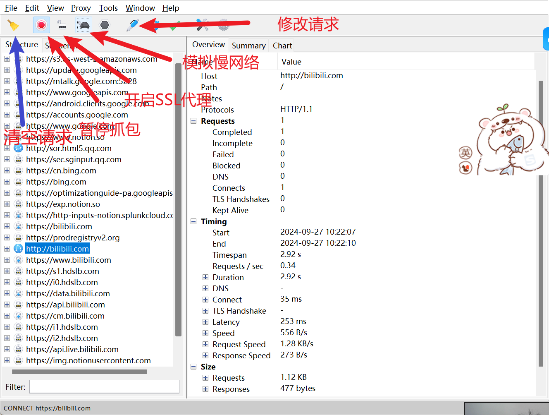Click the site icon beside https://www.bilibili.com
Viewport: 549px width, 415px height.
click(18, 260)
